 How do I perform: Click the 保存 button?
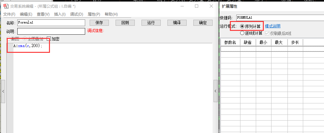click(99, 23)
